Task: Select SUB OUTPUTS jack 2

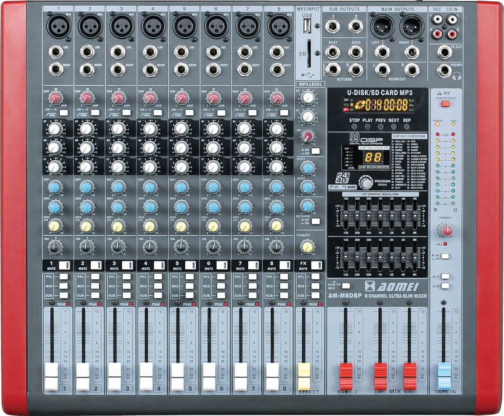Action: click(356, 26)
